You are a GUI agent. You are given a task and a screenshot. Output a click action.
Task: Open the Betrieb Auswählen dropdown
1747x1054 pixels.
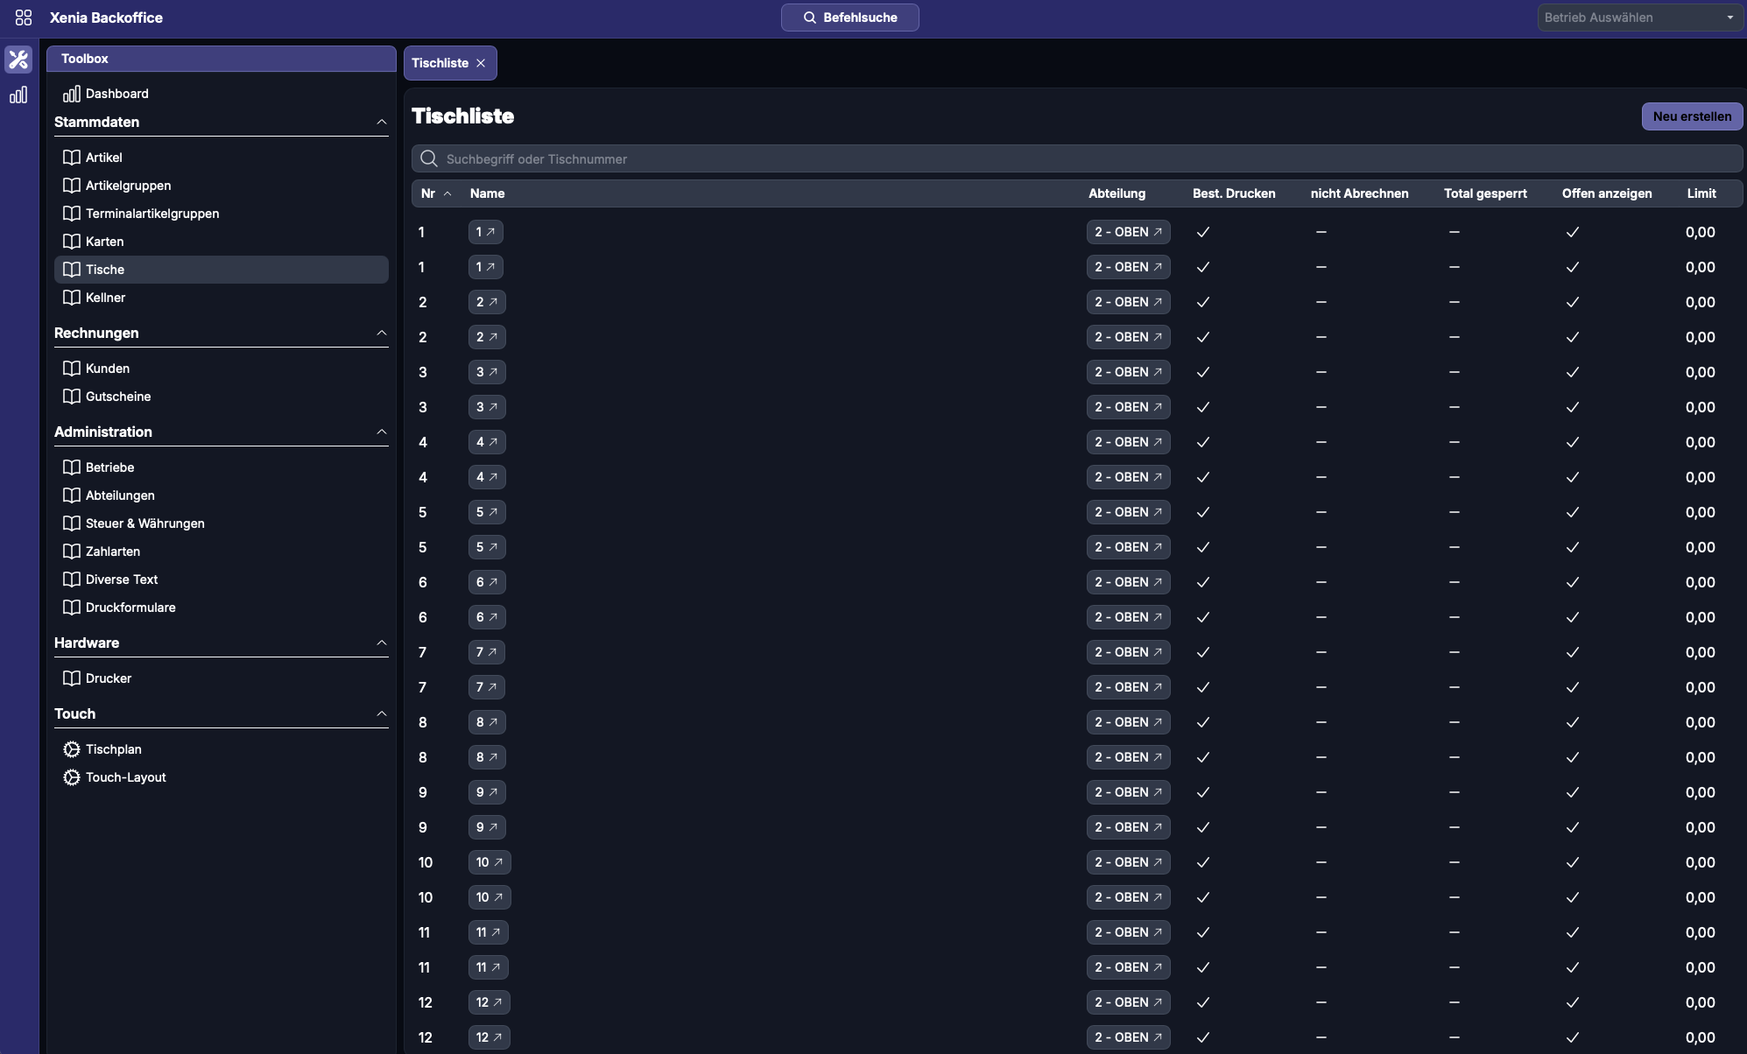1639,18
